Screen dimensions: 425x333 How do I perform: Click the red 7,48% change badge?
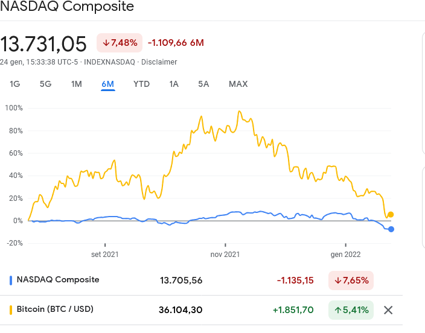click(x=120, y=43)
